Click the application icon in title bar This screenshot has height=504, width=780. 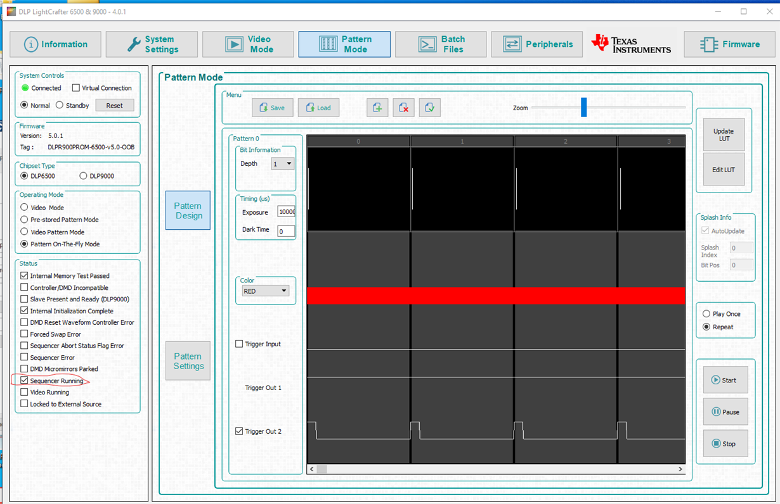pyautogui.click(x=10, y=11)
